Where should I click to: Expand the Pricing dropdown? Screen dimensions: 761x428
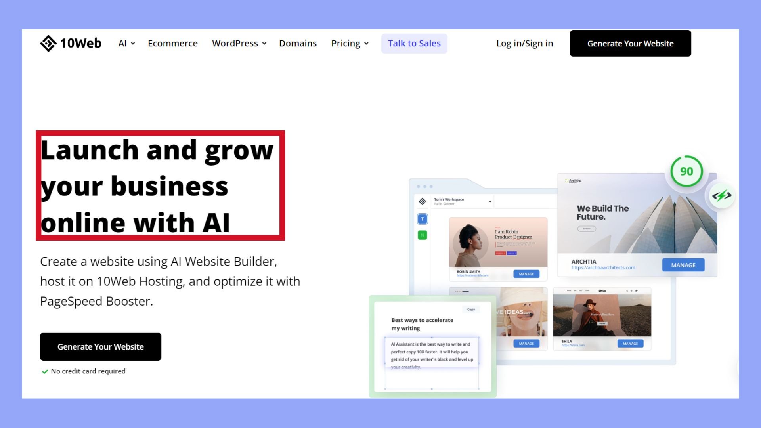click(x=350, y=43)
